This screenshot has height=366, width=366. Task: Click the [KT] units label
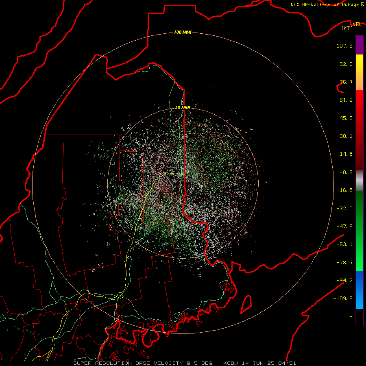click(347, 28)
